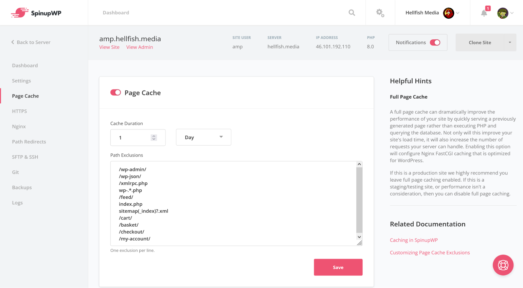Open the user profile avatar menu
This screenshot has width=523, height=288.
point(503,13)
